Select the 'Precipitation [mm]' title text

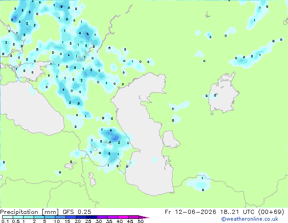coord(30,212)
